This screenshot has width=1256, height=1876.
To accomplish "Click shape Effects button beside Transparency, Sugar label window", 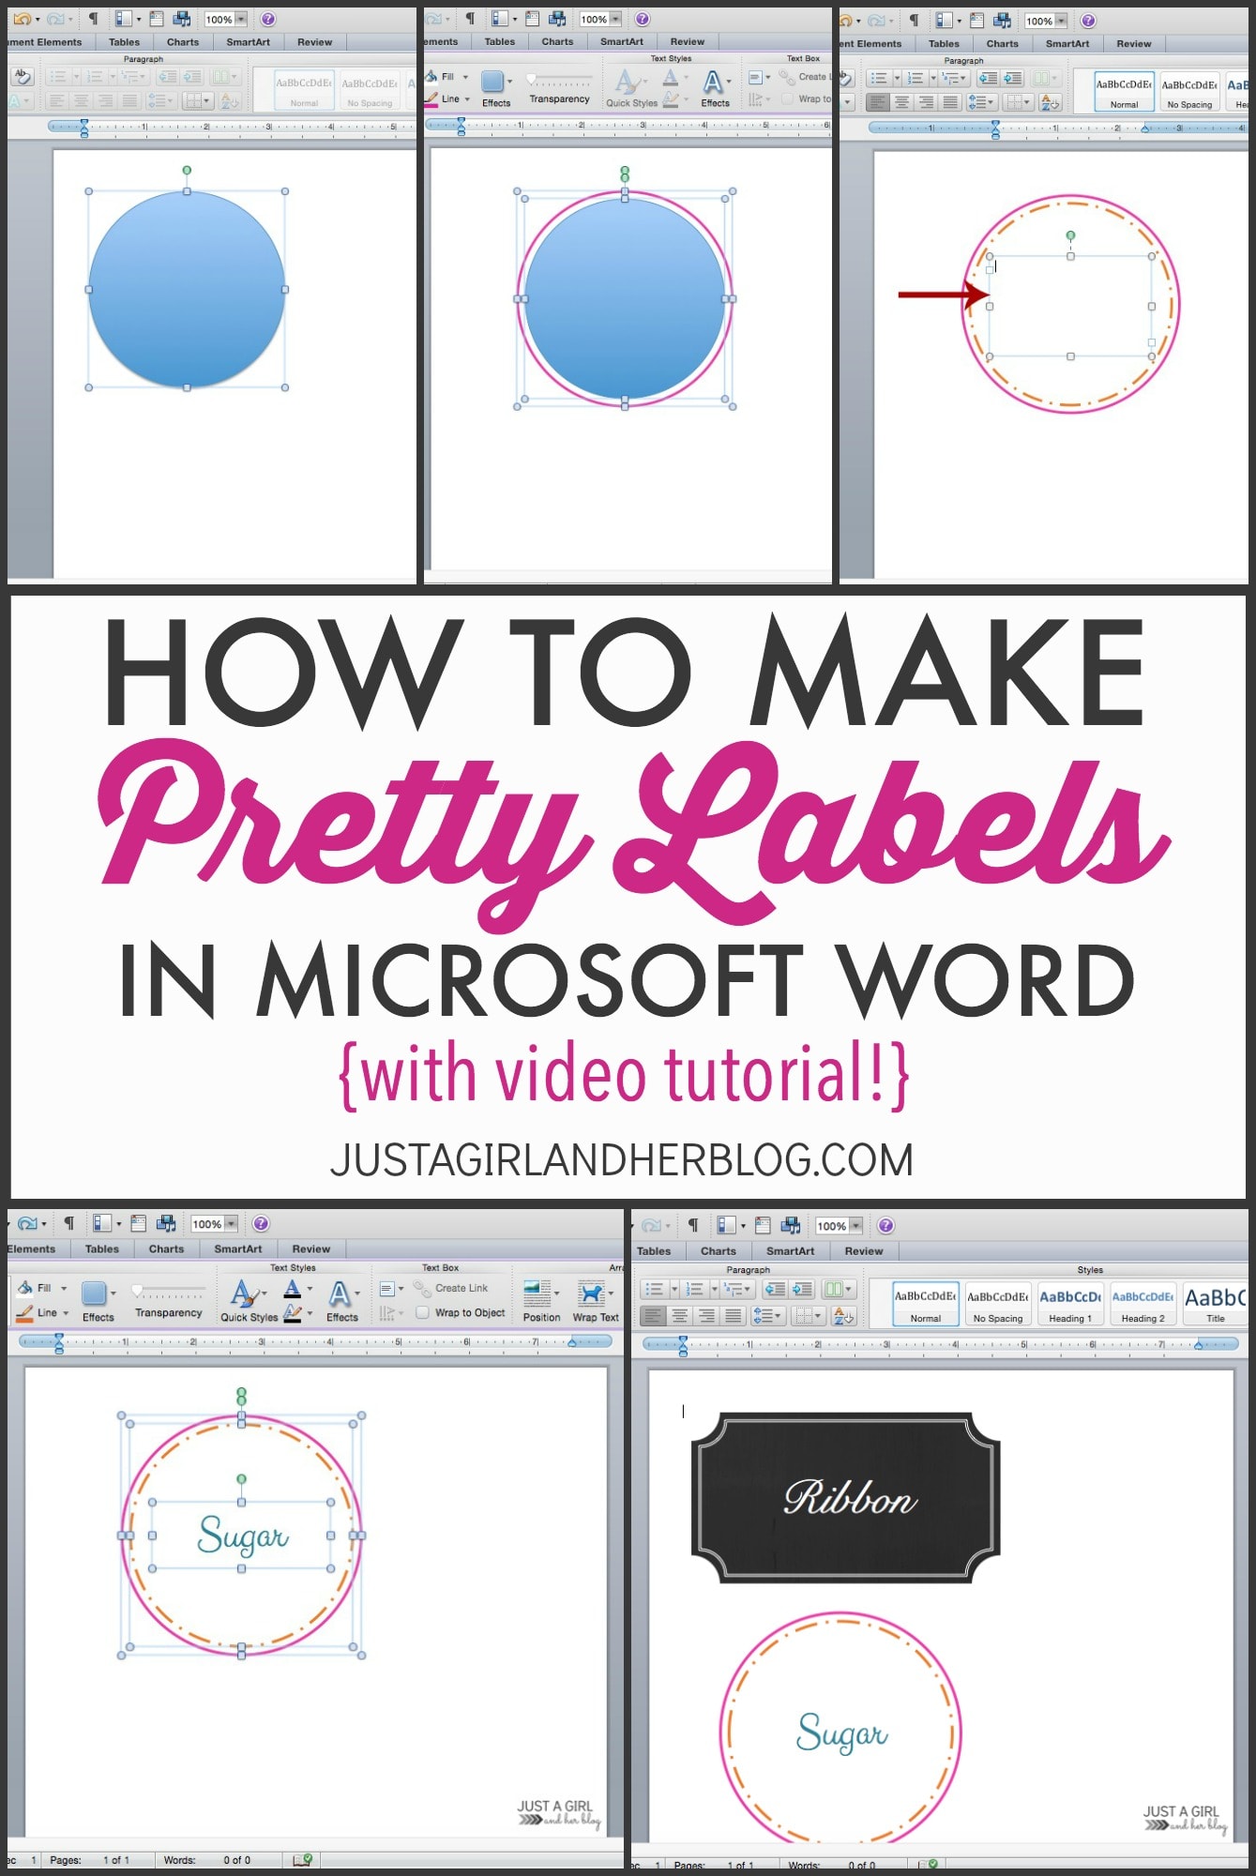I will tap(98, 1302).
